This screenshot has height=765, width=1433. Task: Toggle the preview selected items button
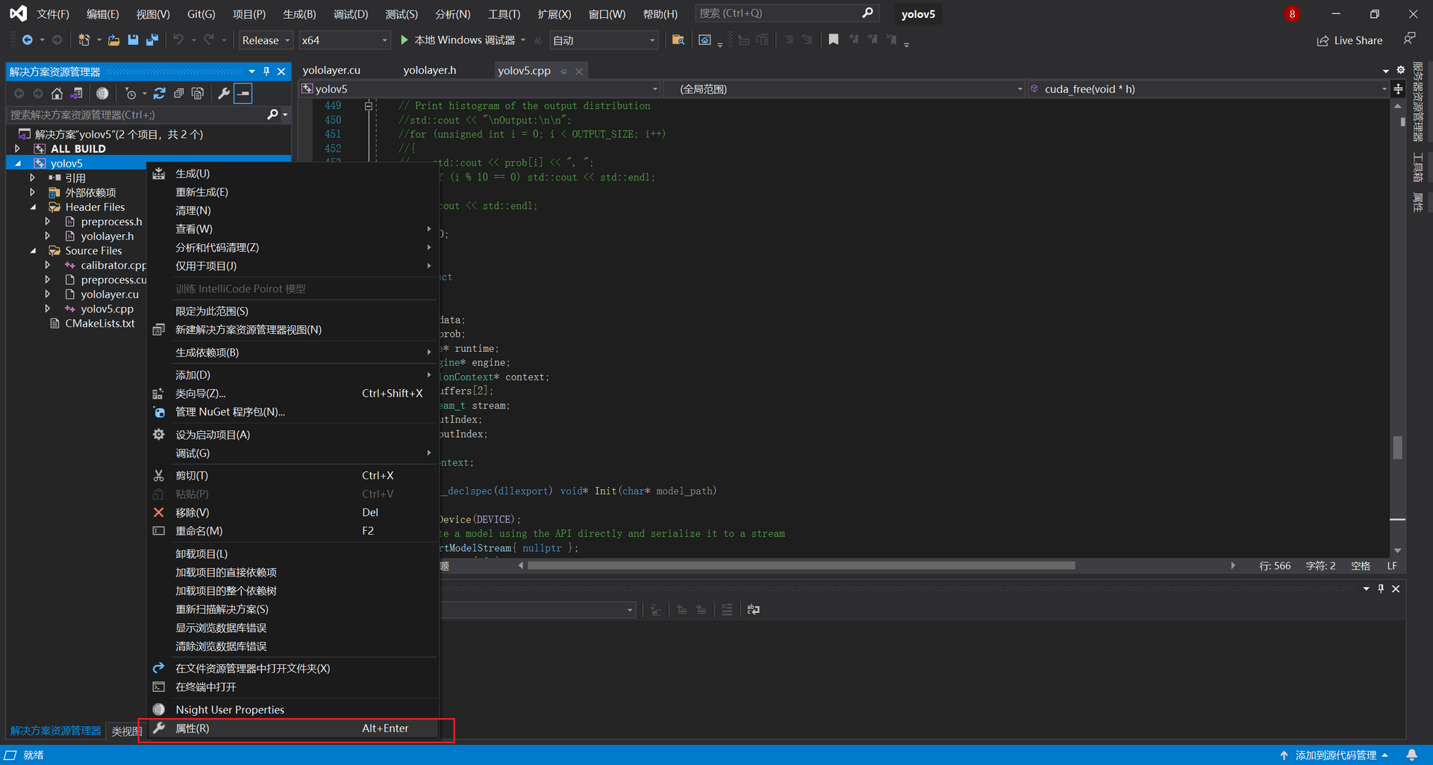tap(243, 93)
